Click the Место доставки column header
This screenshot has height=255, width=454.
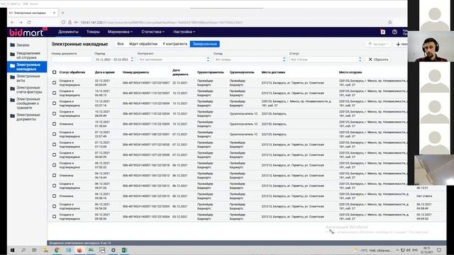273,72
